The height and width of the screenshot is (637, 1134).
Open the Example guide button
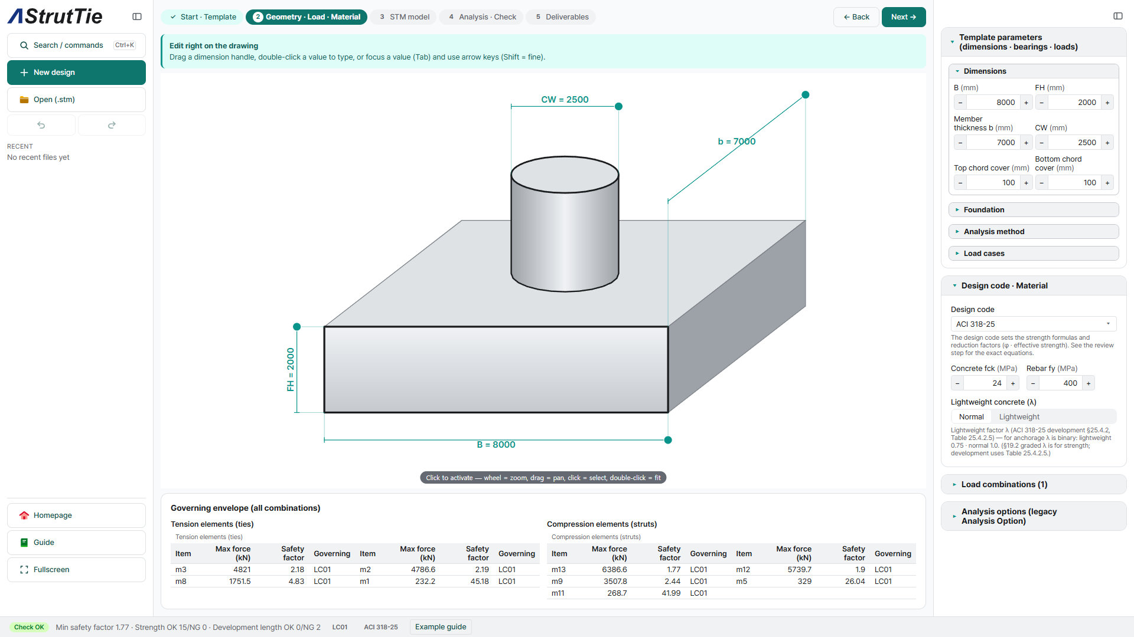[441, 627]
